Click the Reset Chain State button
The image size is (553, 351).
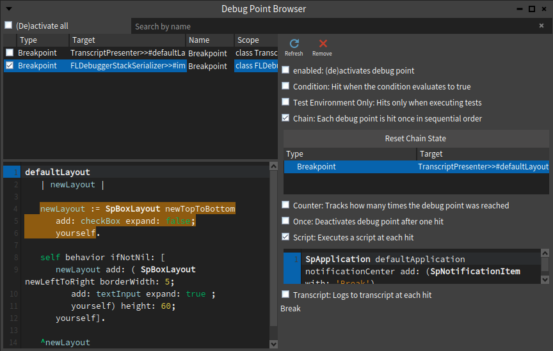[416, 139]
